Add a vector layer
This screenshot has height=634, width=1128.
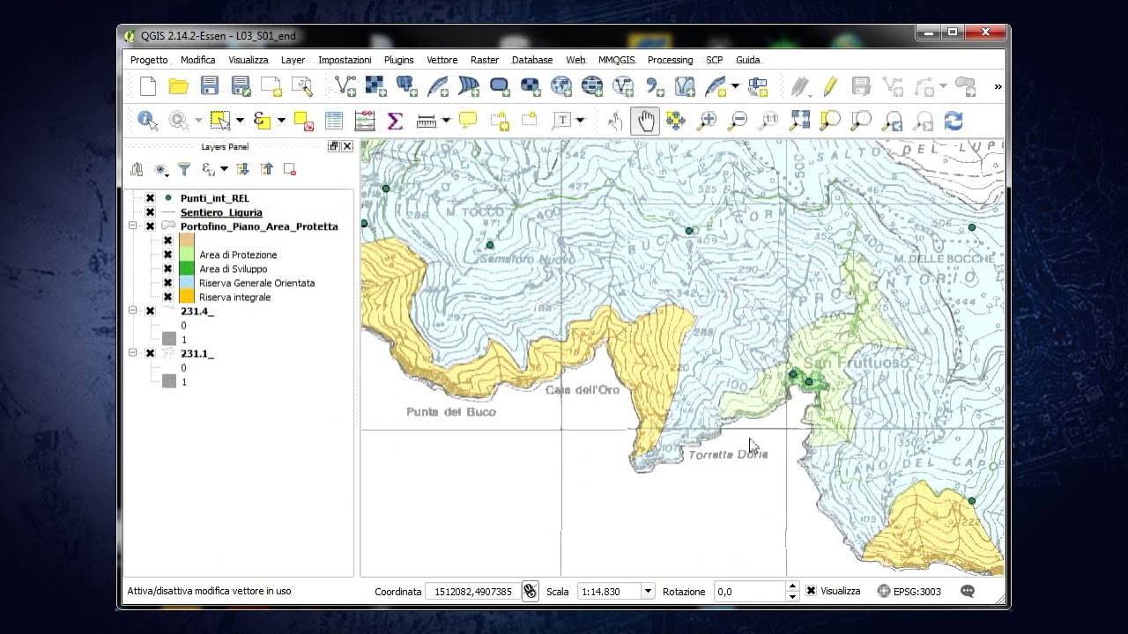(345, 86)
